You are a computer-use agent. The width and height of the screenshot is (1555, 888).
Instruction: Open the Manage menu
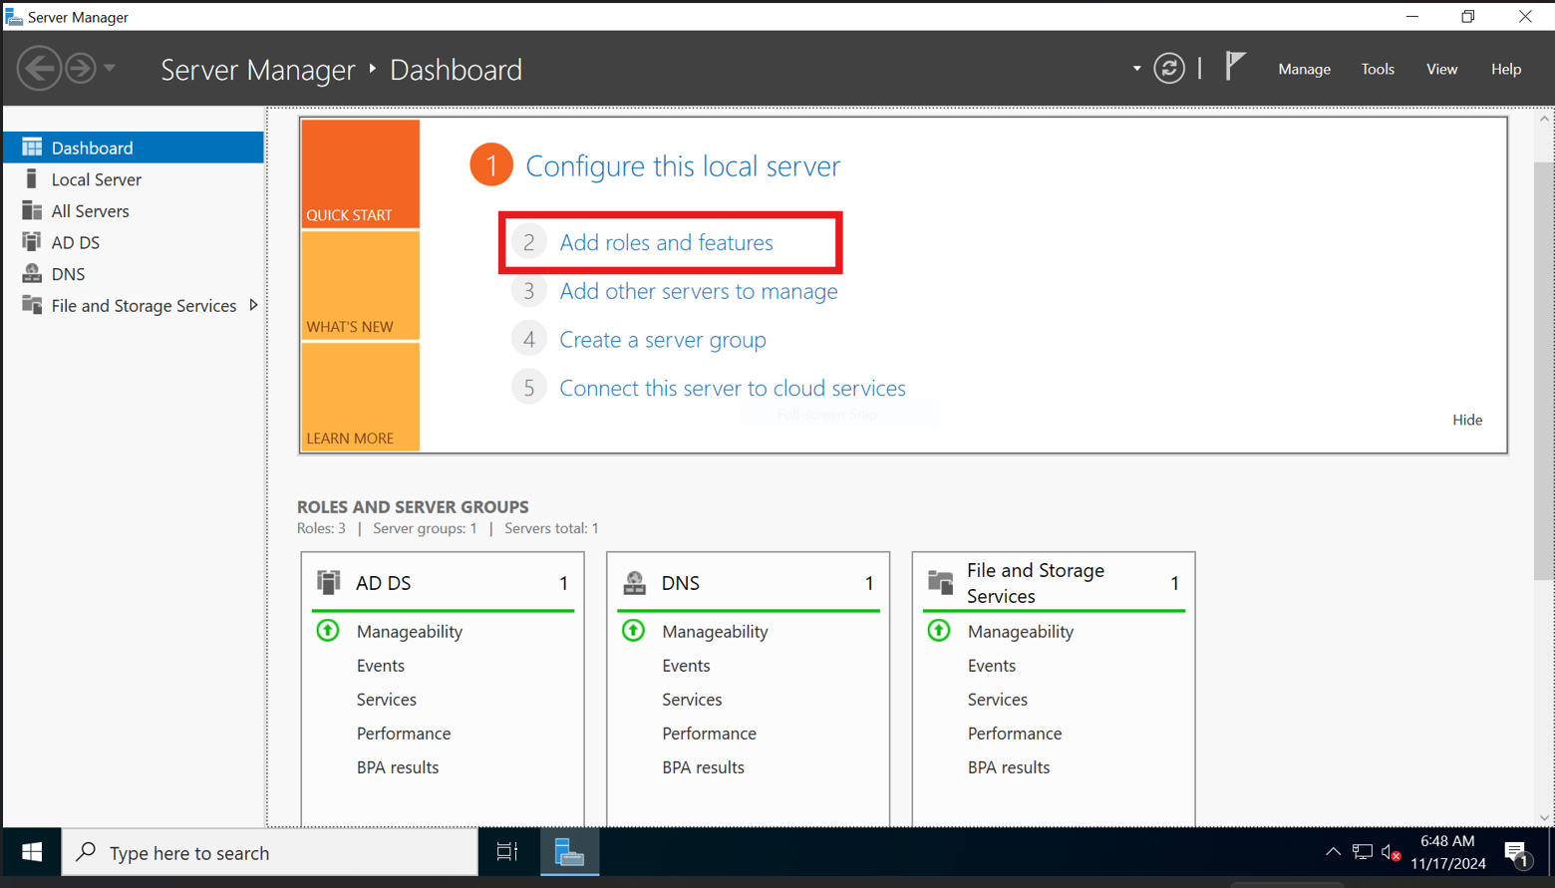pos(1304,69)
